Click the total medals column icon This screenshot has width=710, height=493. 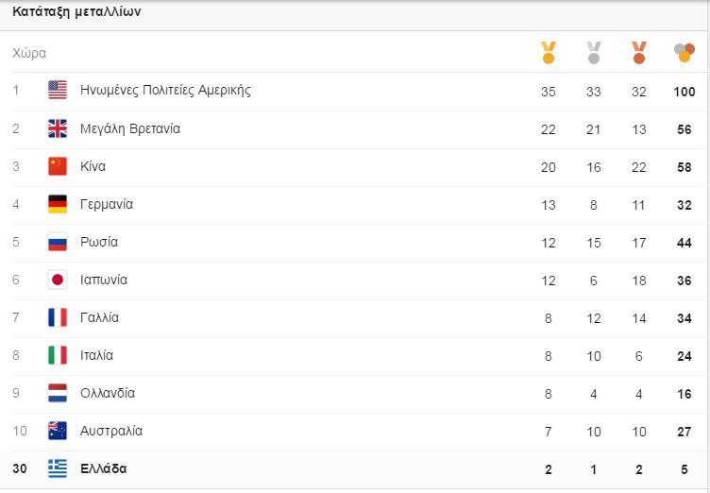pyautogui.click(x=685, y=53)
